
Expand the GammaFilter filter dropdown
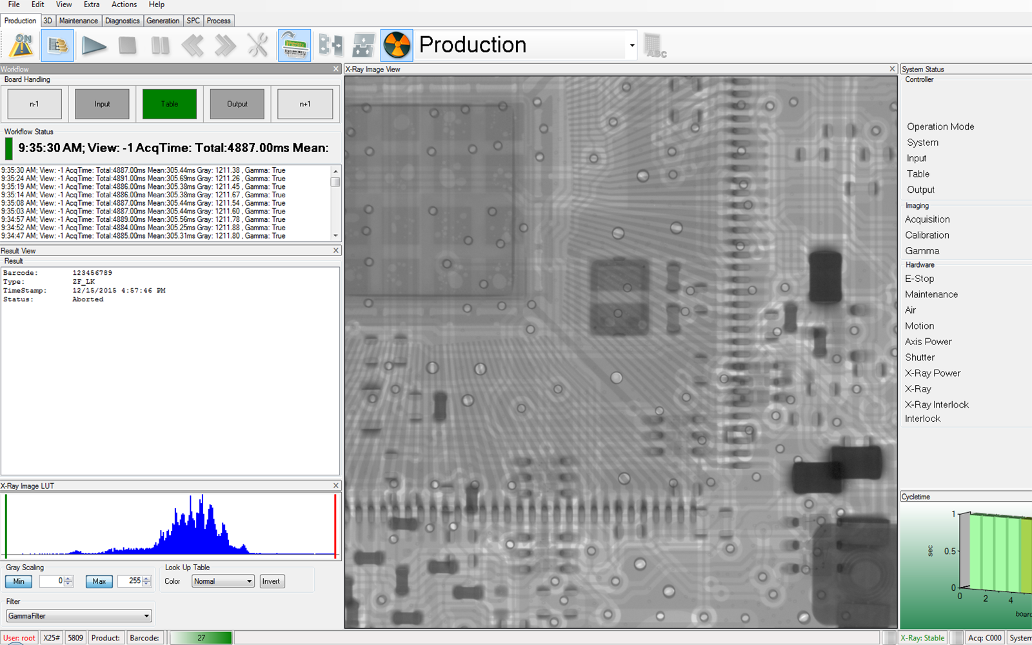point(79,616)
